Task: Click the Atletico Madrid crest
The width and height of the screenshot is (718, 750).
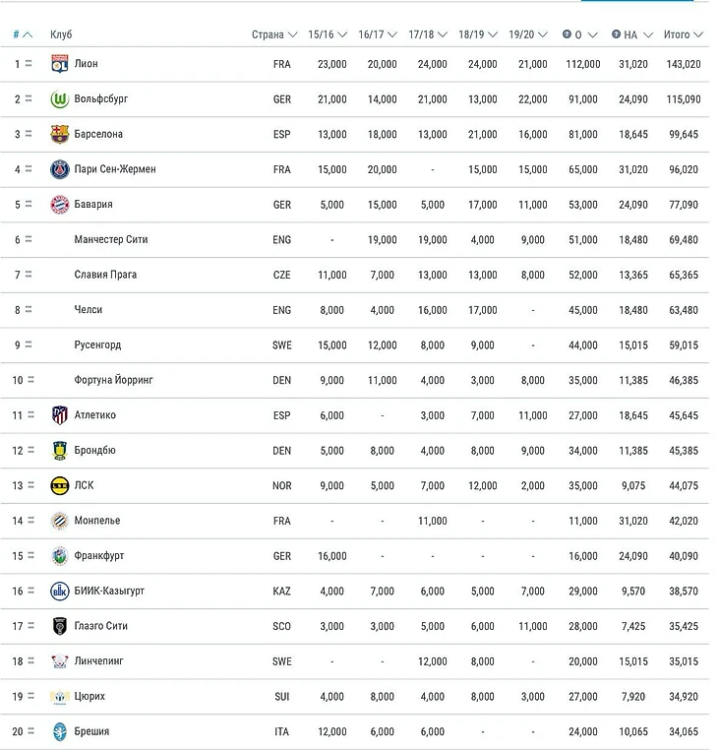Action: (x=59, y=415)
